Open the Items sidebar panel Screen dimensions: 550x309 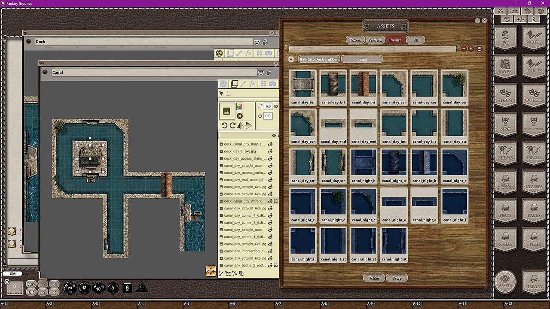coord(505,152)
